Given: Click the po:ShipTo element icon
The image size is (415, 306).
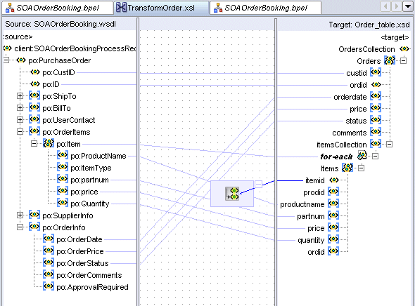Looking at the screenshot, I should [34, 95].
